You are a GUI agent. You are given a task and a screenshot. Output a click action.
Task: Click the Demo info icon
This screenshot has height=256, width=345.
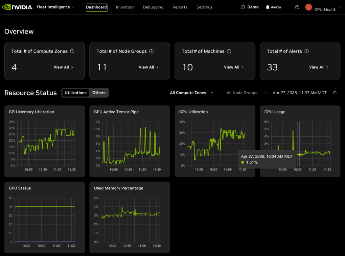point(243,7)
